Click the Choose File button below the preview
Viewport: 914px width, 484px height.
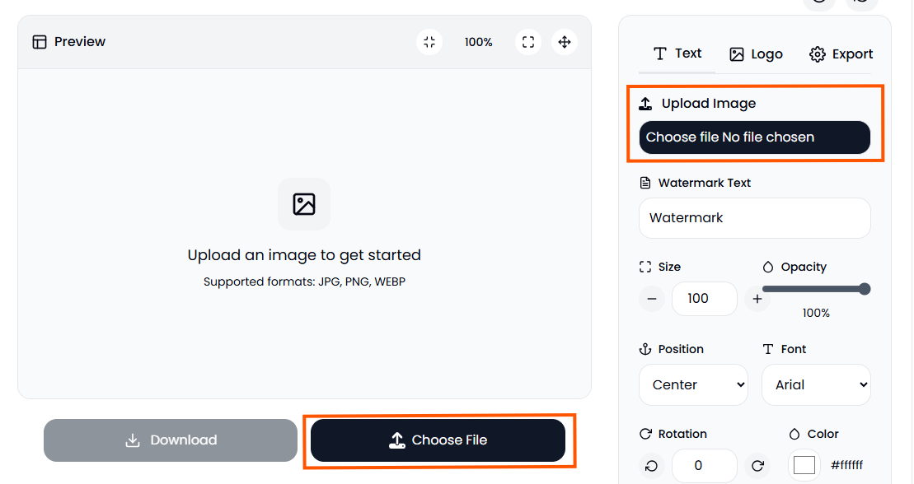[x=439, y=440]
